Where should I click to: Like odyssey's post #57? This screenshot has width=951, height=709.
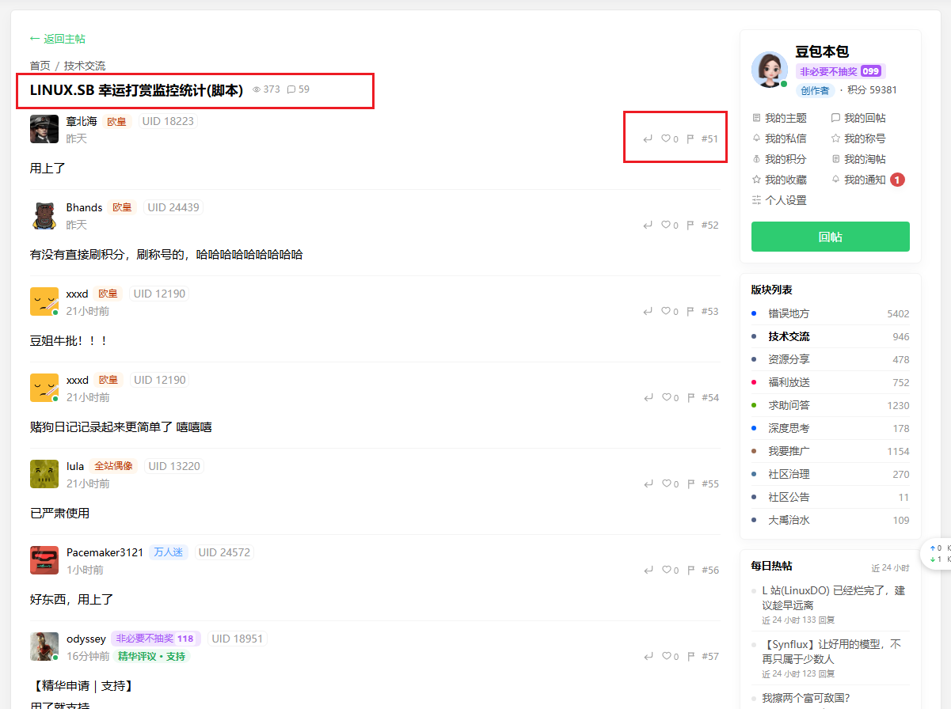[666, 657]
